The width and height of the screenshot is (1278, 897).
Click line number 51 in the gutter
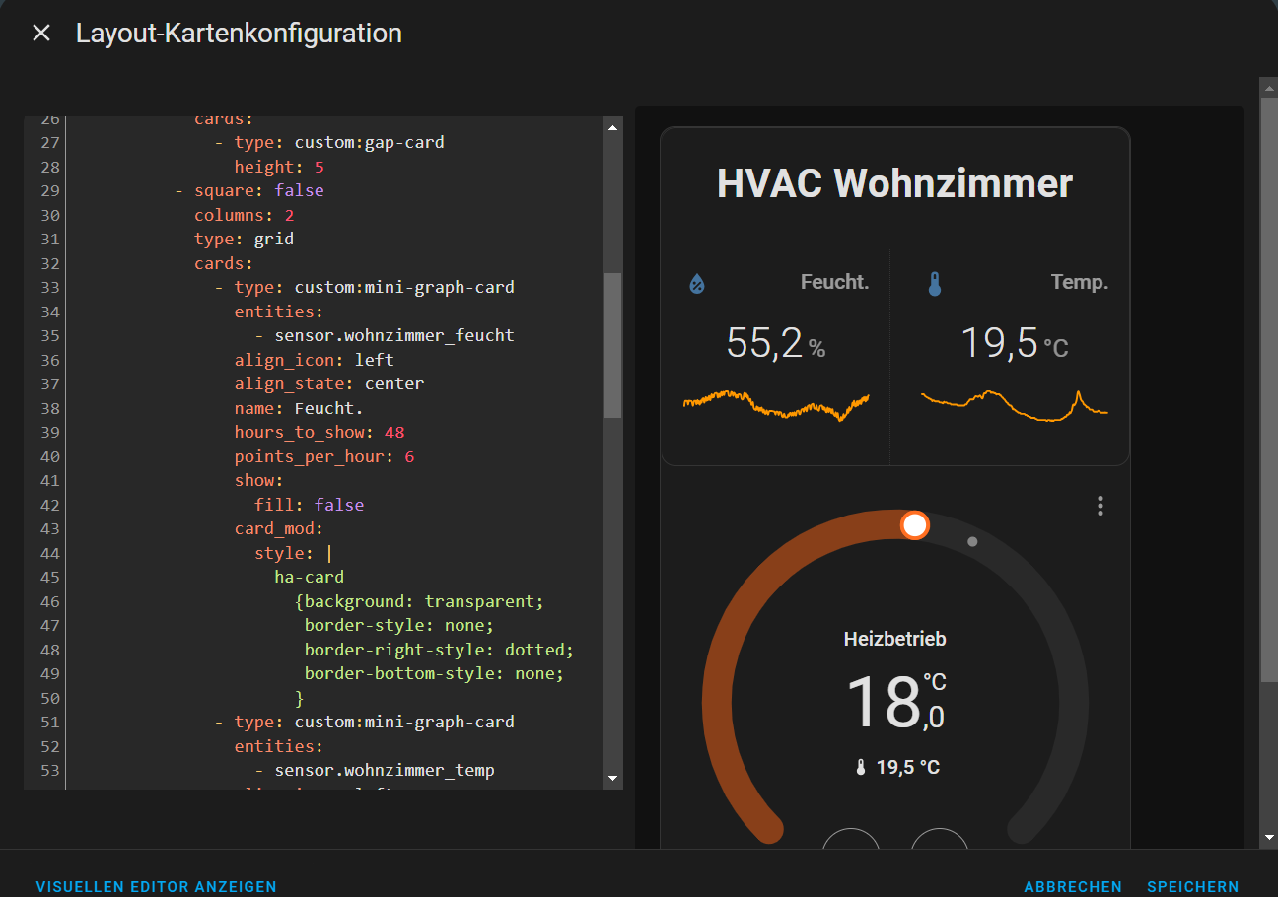click(x=50, y=722)
